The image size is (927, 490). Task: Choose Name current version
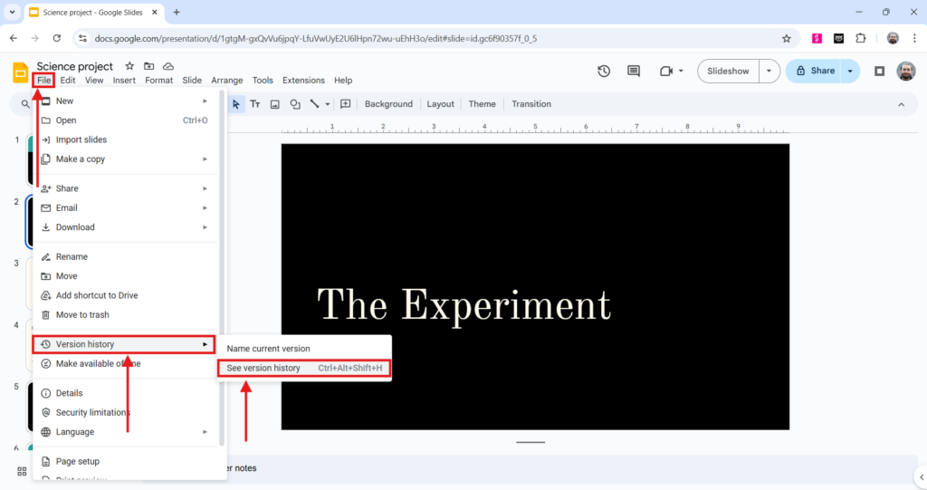pyautogui.click(x=268, y=349)
